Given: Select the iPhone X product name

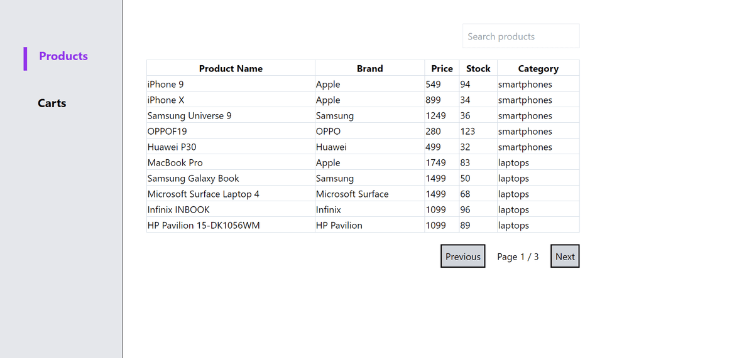Looking at the screenshot, I should (x=166, y=100).
